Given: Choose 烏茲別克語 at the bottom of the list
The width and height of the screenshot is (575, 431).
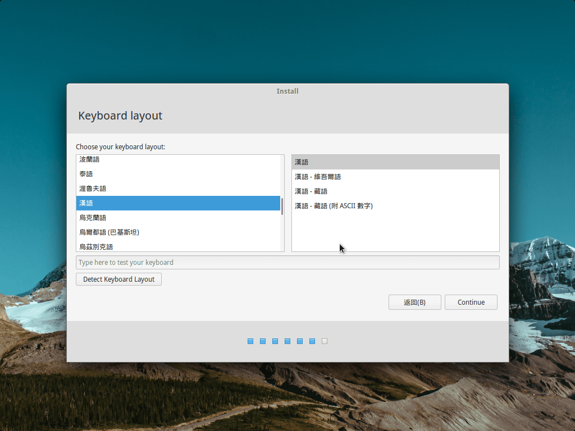Looking at the screenshot, I should click(x=97, y=246).
